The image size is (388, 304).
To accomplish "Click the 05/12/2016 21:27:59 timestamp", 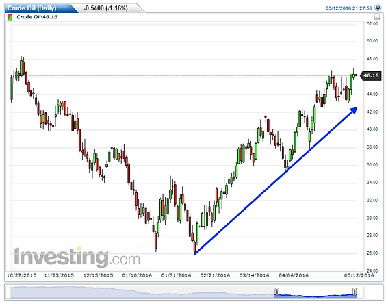I will click(x=348, y=8).
